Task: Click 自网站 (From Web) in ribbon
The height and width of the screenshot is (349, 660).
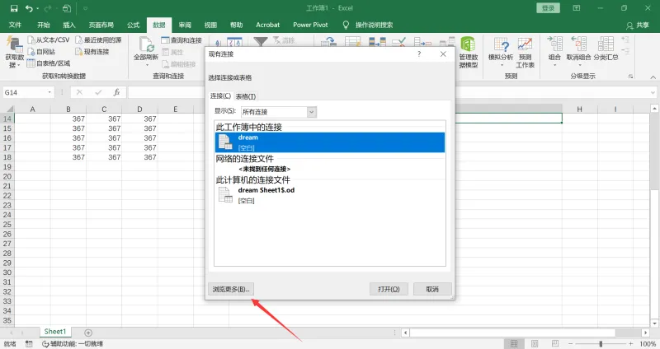Action: 41,52
